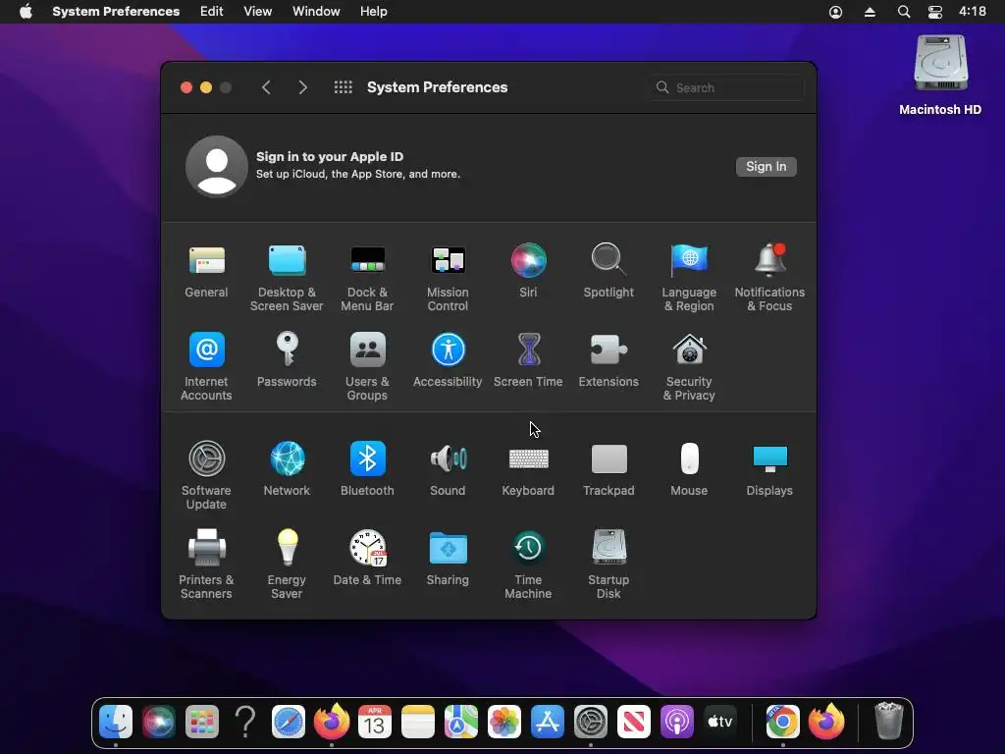Image resolution: width=1005 pixels, height=754 pixels.
Task: Open Network preferences
Action: tap(287, 458)
